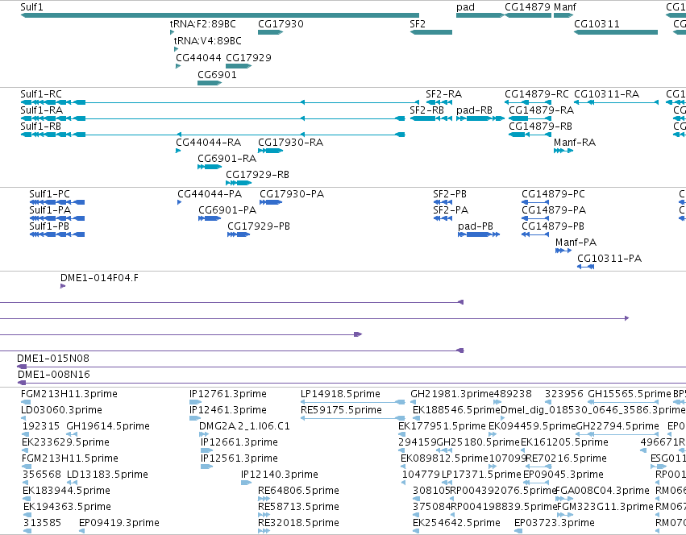Image resolution: width=686 pixels, height=535 pixels.
Task: Select the LD13183.5prime EST label
Action: [107, 475]
